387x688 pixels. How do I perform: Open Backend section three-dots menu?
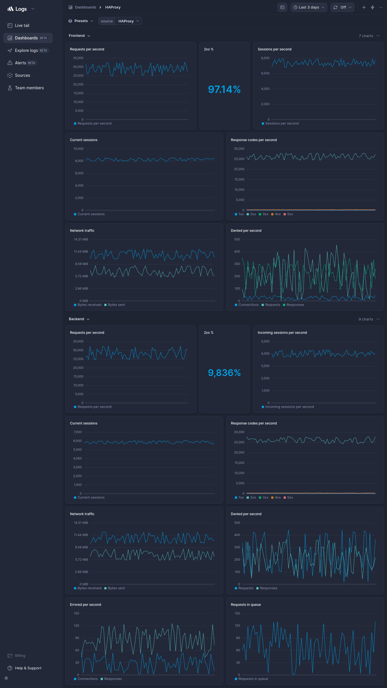click(x=378, y=319)
